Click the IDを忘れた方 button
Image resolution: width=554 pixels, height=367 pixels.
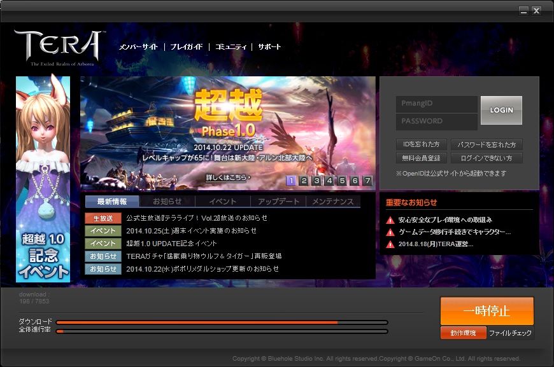coord(422,144)
